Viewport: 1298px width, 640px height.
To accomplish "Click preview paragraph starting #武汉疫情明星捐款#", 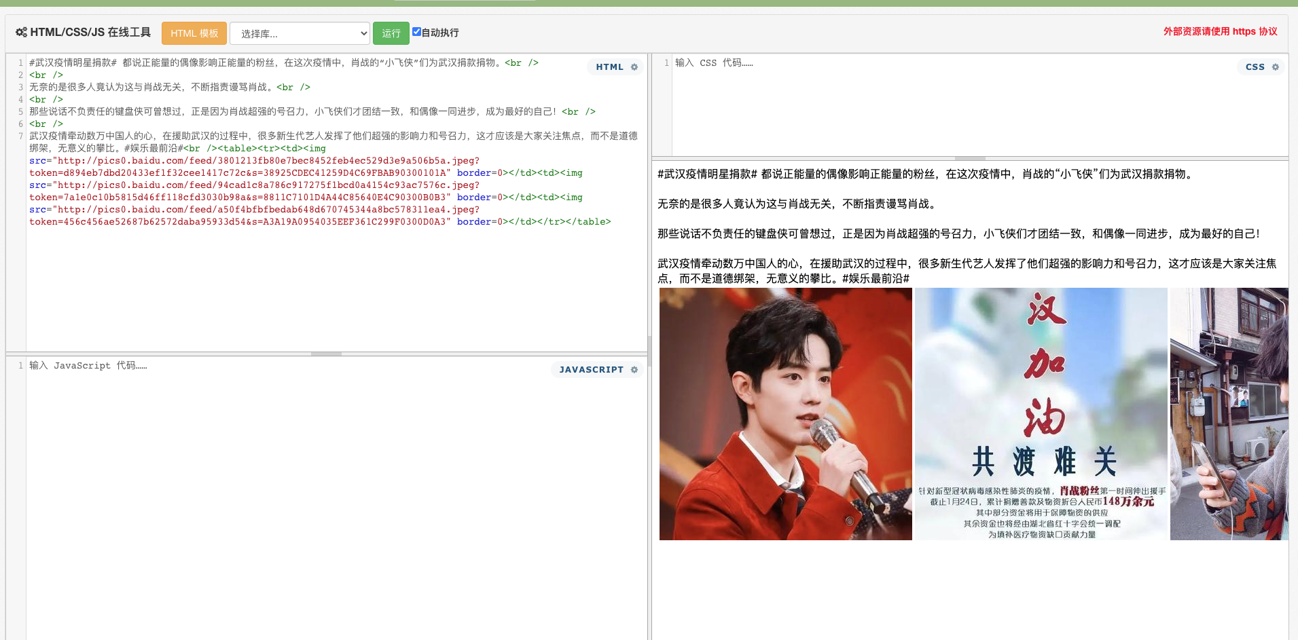I will click(926, 174).
